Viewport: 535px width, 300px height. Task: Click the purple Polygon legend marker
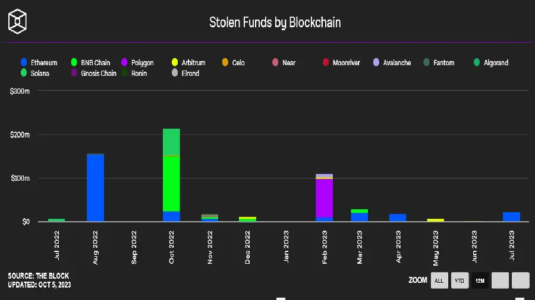(126, 63)
